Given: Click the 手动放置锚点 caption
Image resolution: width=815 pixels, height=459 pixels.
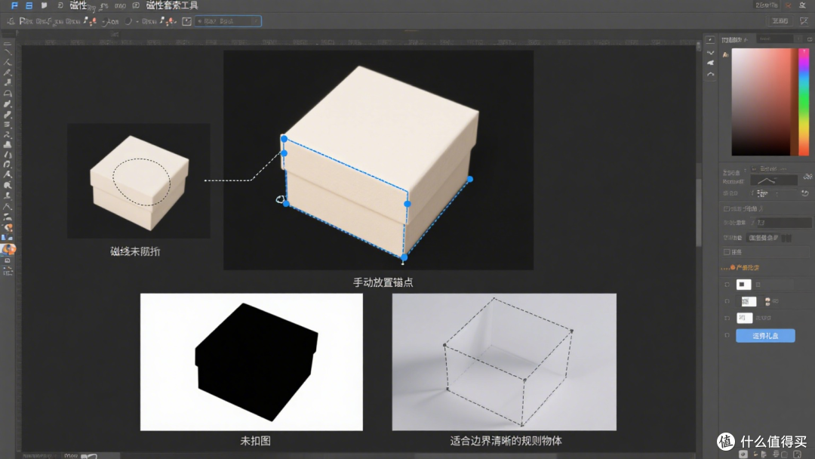Looking at the screenshot, I should pyautogui.click(x=383, y=282).
